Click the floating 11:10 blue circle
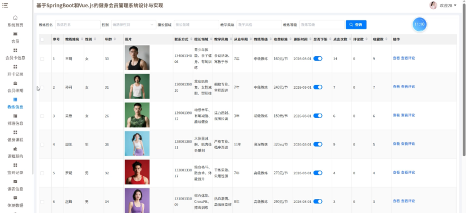Screen dimensions: 466x213 coord(419,24)
